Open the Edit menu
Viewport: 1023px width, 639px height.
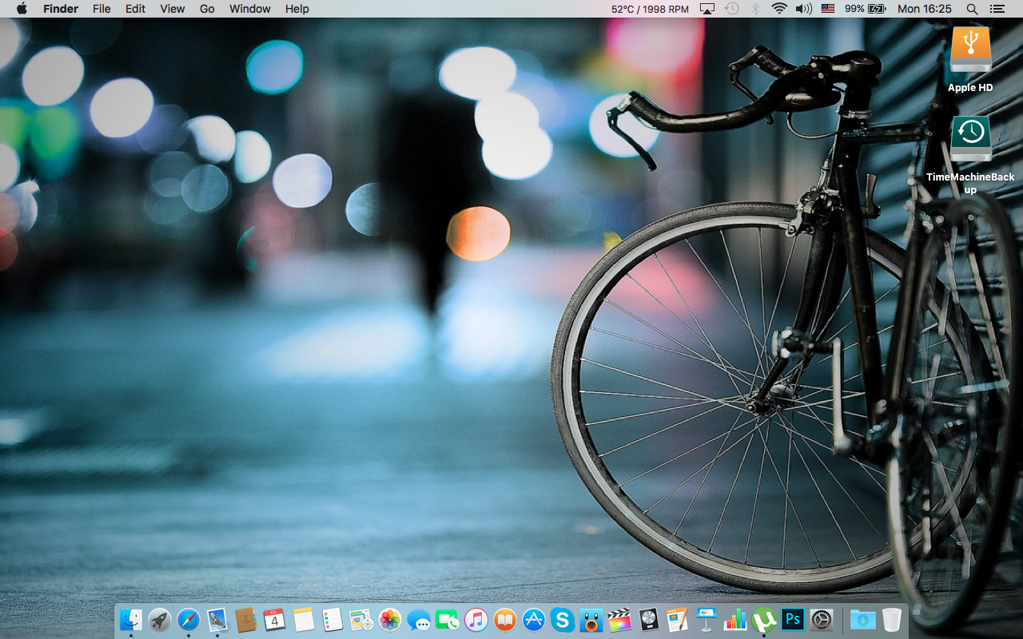135,9
